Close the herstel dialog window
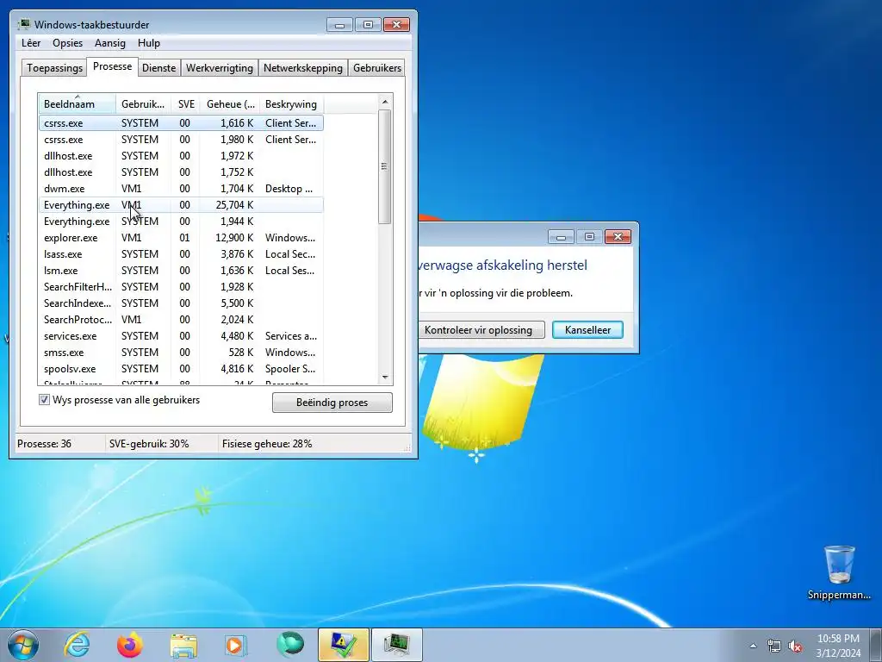 pyautogui.click(x=618, y=236)
